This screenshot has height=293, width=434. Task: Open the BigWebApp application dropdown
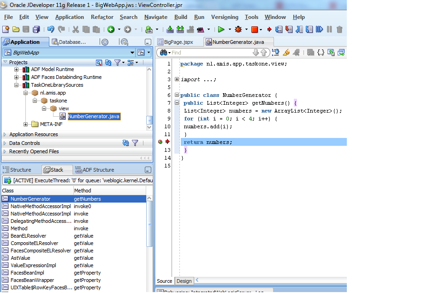[132, 53]
